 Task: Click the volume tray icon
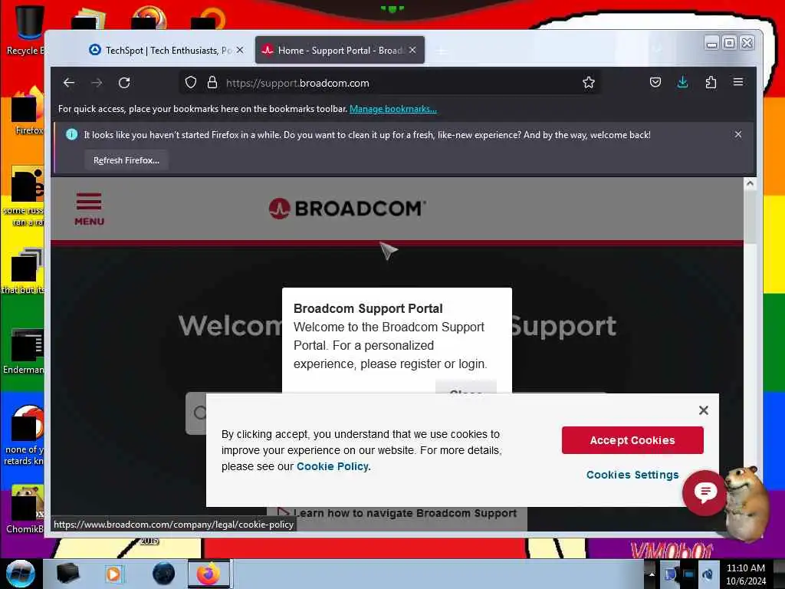(x=708, y=574)
